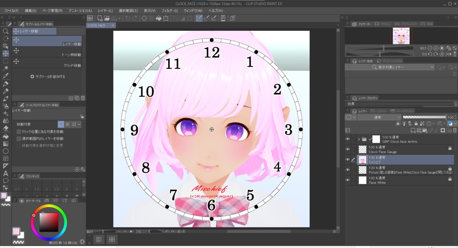The image size is (458, 248).
Task: Create new canvas from command bar
Action: click(x=100, y=18)
